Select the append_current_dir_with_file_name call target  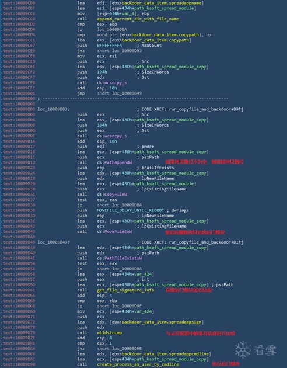point(138,19)
